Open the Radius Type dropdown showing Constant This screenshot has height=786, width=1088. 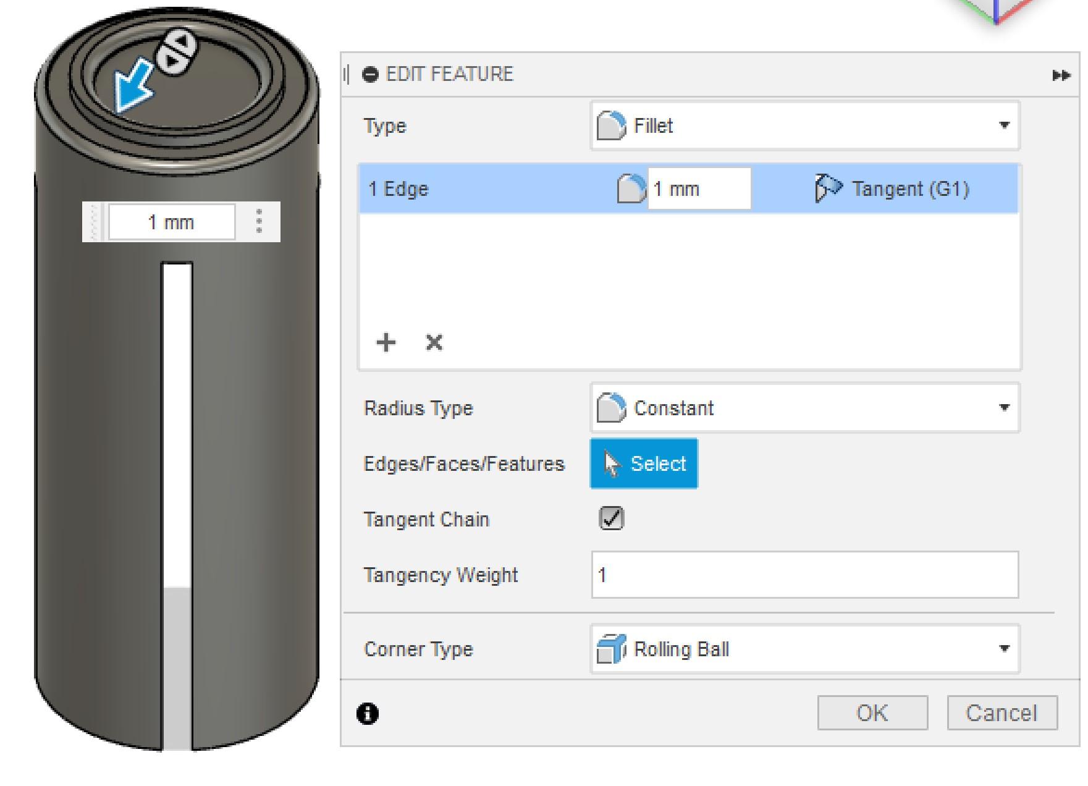[x=804, y=408]
